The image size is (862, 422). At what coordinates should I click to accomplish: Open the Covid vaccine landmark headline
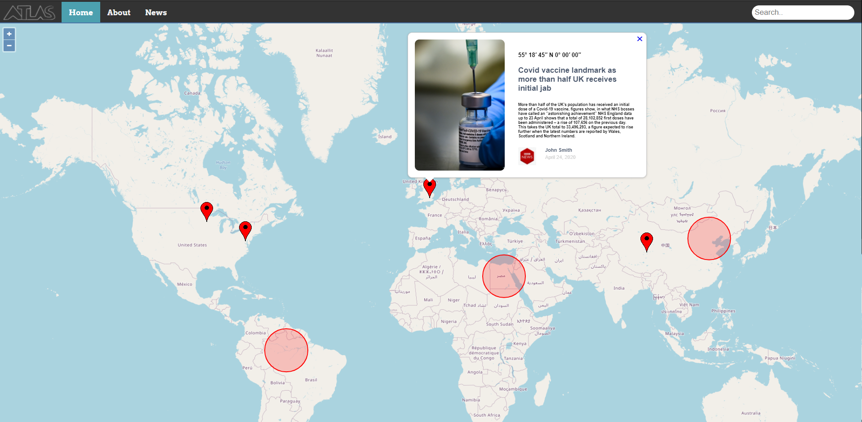pyautogui.click(x=567, y=79)
